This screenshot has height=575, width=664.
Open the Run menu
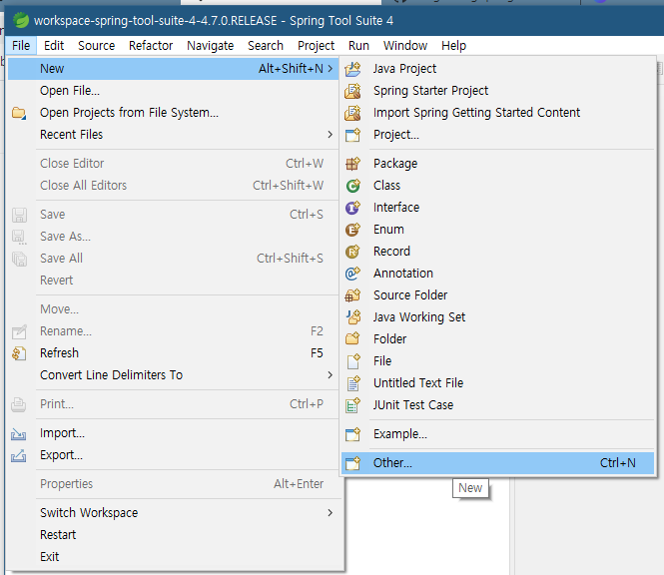[358, 45]
